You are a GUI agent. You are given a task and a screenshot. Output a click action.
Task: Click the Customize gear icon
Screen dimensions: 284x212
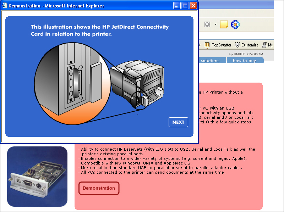[238, 45]
